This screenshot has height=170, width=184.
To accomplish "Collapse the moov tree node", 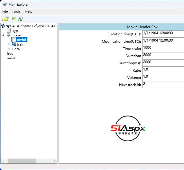I will [x=4, y=35].
